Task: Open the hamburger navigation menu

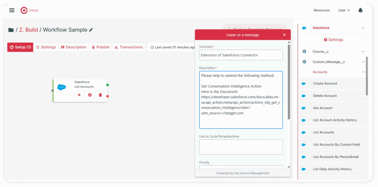Action: 12,10
